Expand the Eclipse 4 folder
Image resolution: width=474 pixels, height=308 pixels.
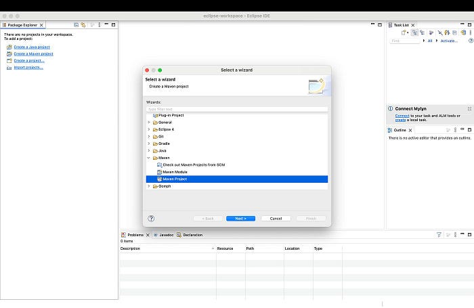click(149, 129)
